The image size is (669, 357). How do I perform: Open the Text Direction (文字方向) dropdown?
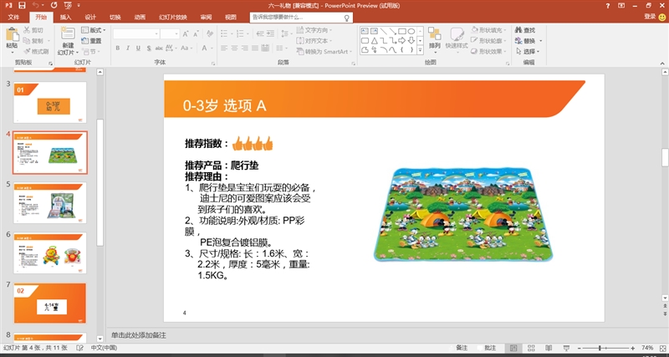point(314,30)
